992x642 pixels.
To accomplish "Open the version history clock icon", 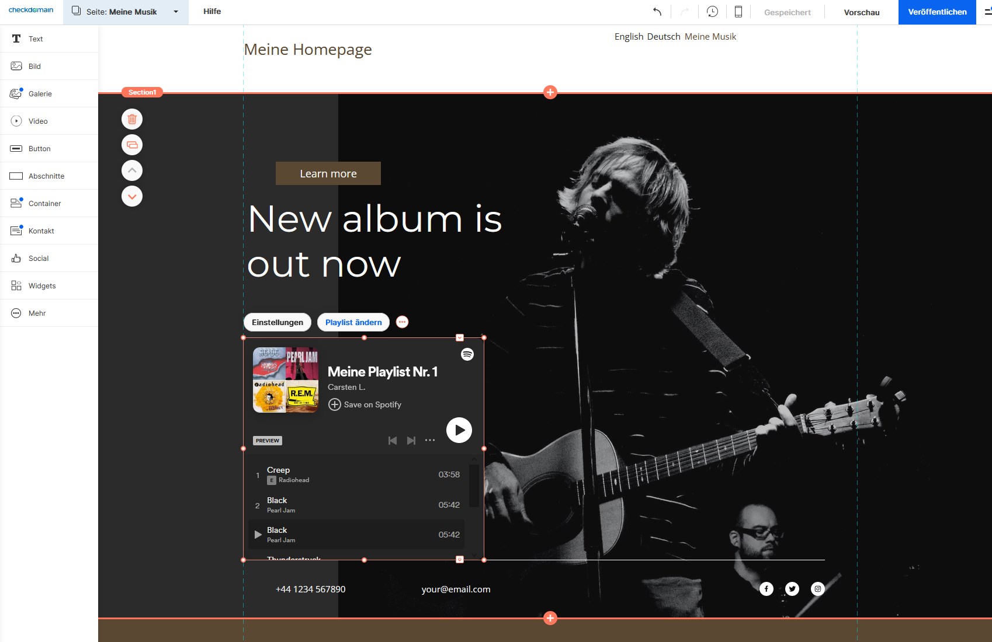I will (x=712, y=11).
